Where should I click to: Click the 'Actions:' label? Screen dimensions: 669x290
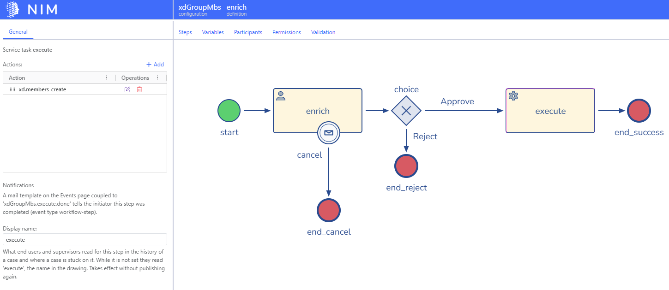(12, 65)
